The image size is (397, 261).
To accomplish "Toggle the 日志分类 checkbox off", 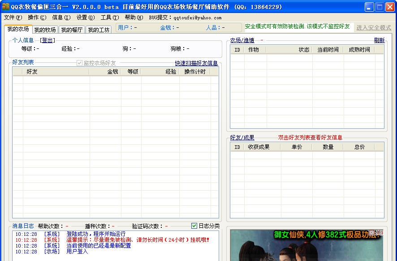I will coord(194,226).
